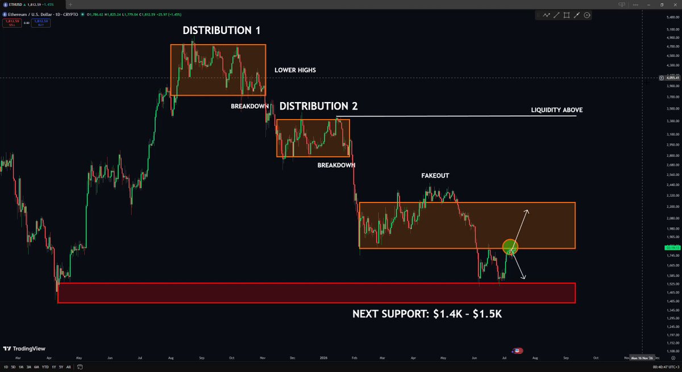
Task: Click the flag event marker on the time axis
Action: [x=518, y=351]
